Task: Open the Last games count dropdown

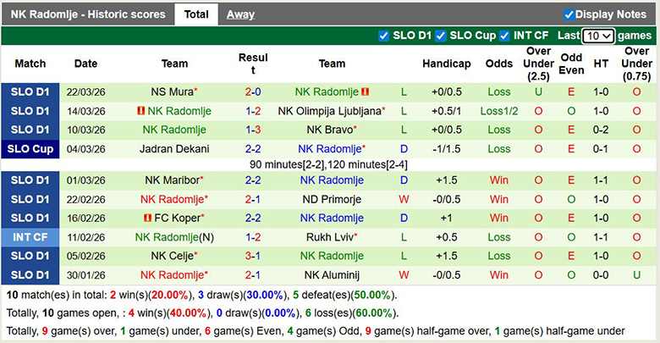Action: 598,36
